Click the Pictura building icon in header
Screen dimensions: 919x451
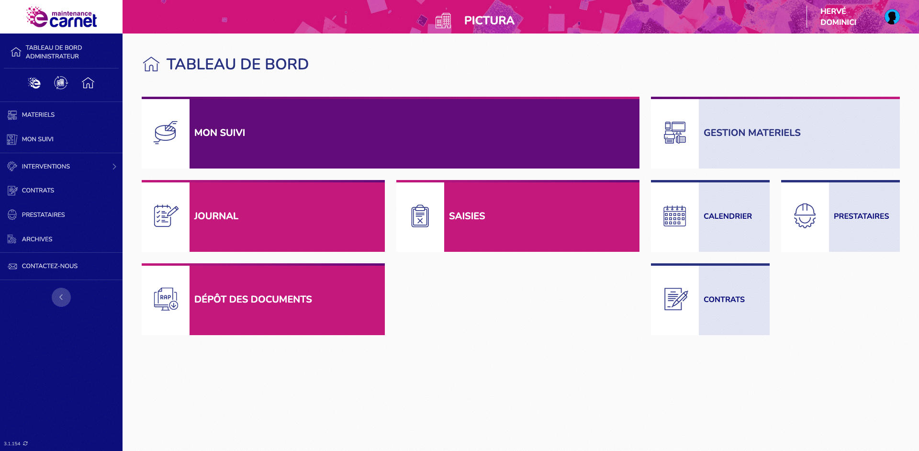pos(443,21)
